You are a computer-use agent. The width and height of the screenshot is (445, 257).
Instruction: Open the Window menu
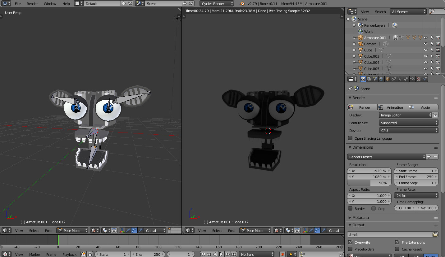(50, 3)
